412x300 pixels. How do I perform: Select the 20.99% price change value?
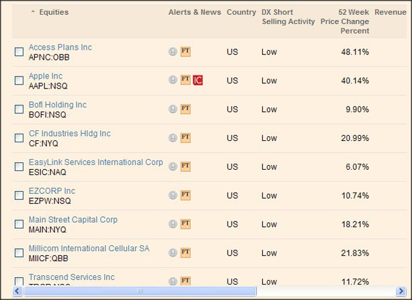click(x=355, y=138)
